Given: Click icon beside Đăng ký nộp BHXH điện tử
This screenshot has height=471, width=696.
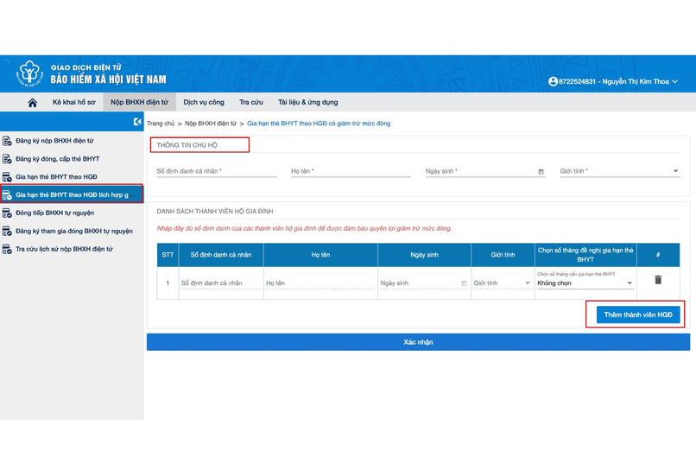Looking at the screenshot, I should tap(7, 141).
